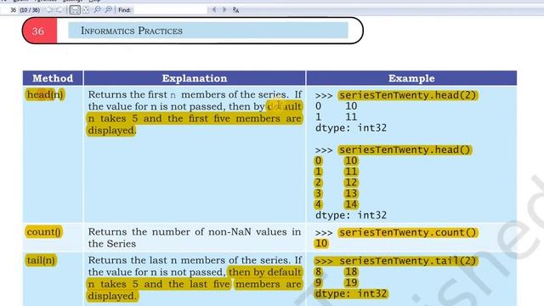
Task: Click the zoom in magnifier icon
Action: (109, 9)
